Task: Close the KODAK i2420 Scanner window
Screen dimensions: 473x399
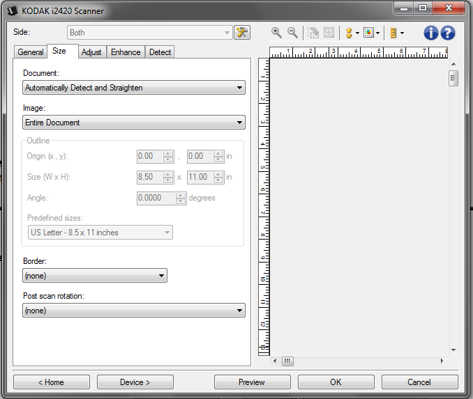Action: point(449,8)
